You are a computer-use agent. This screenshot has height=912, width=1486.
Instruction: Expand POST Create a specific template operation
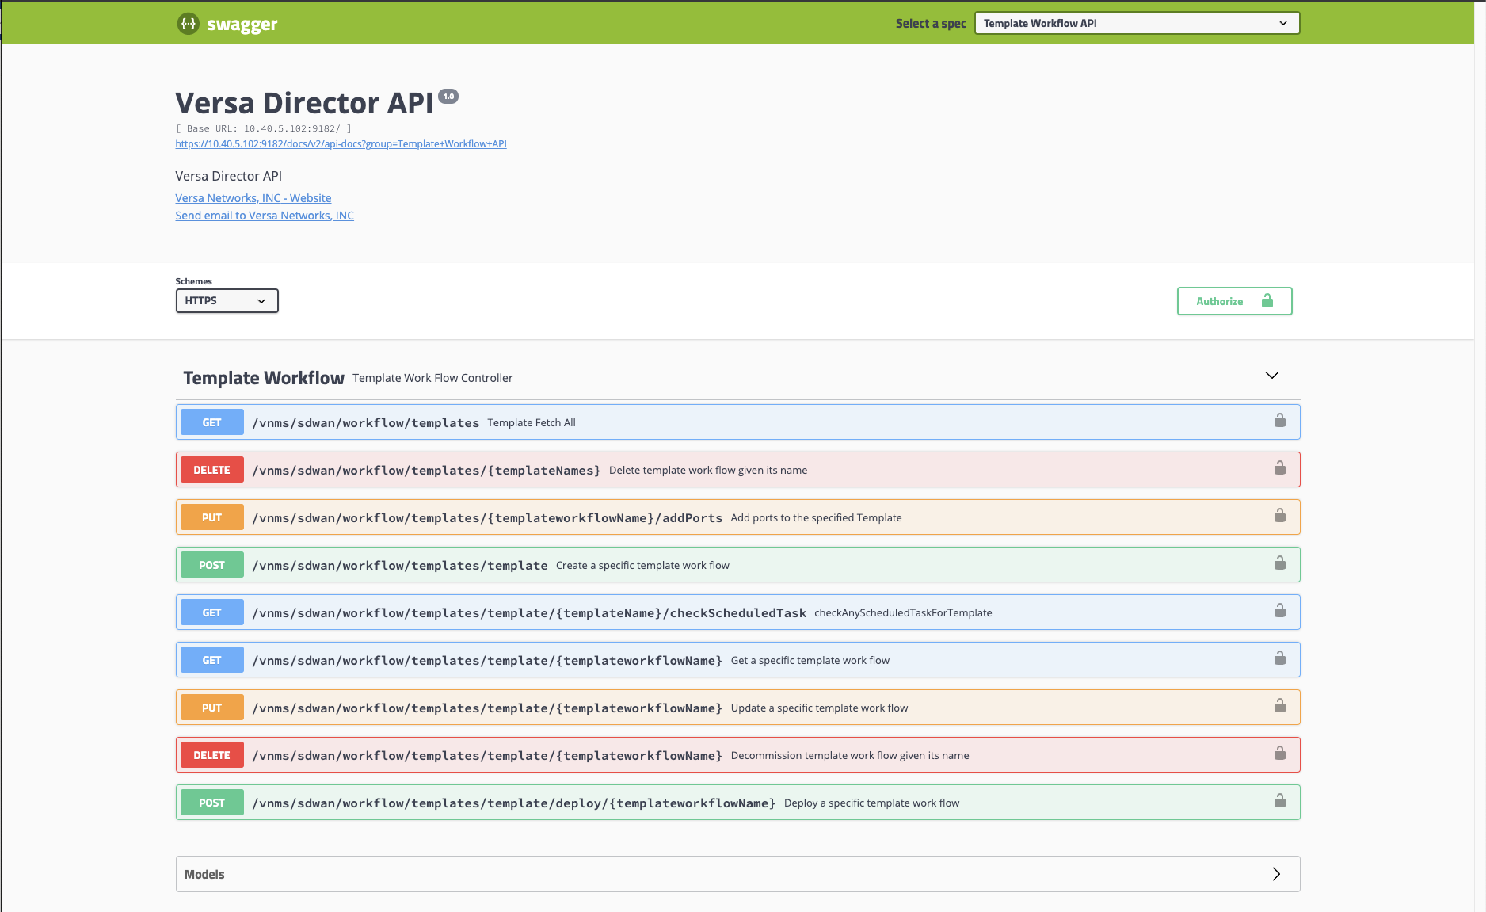tap(737, 565)
